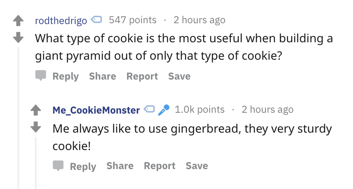Report Me_CookieMonster's comment

tap(159, 166)
